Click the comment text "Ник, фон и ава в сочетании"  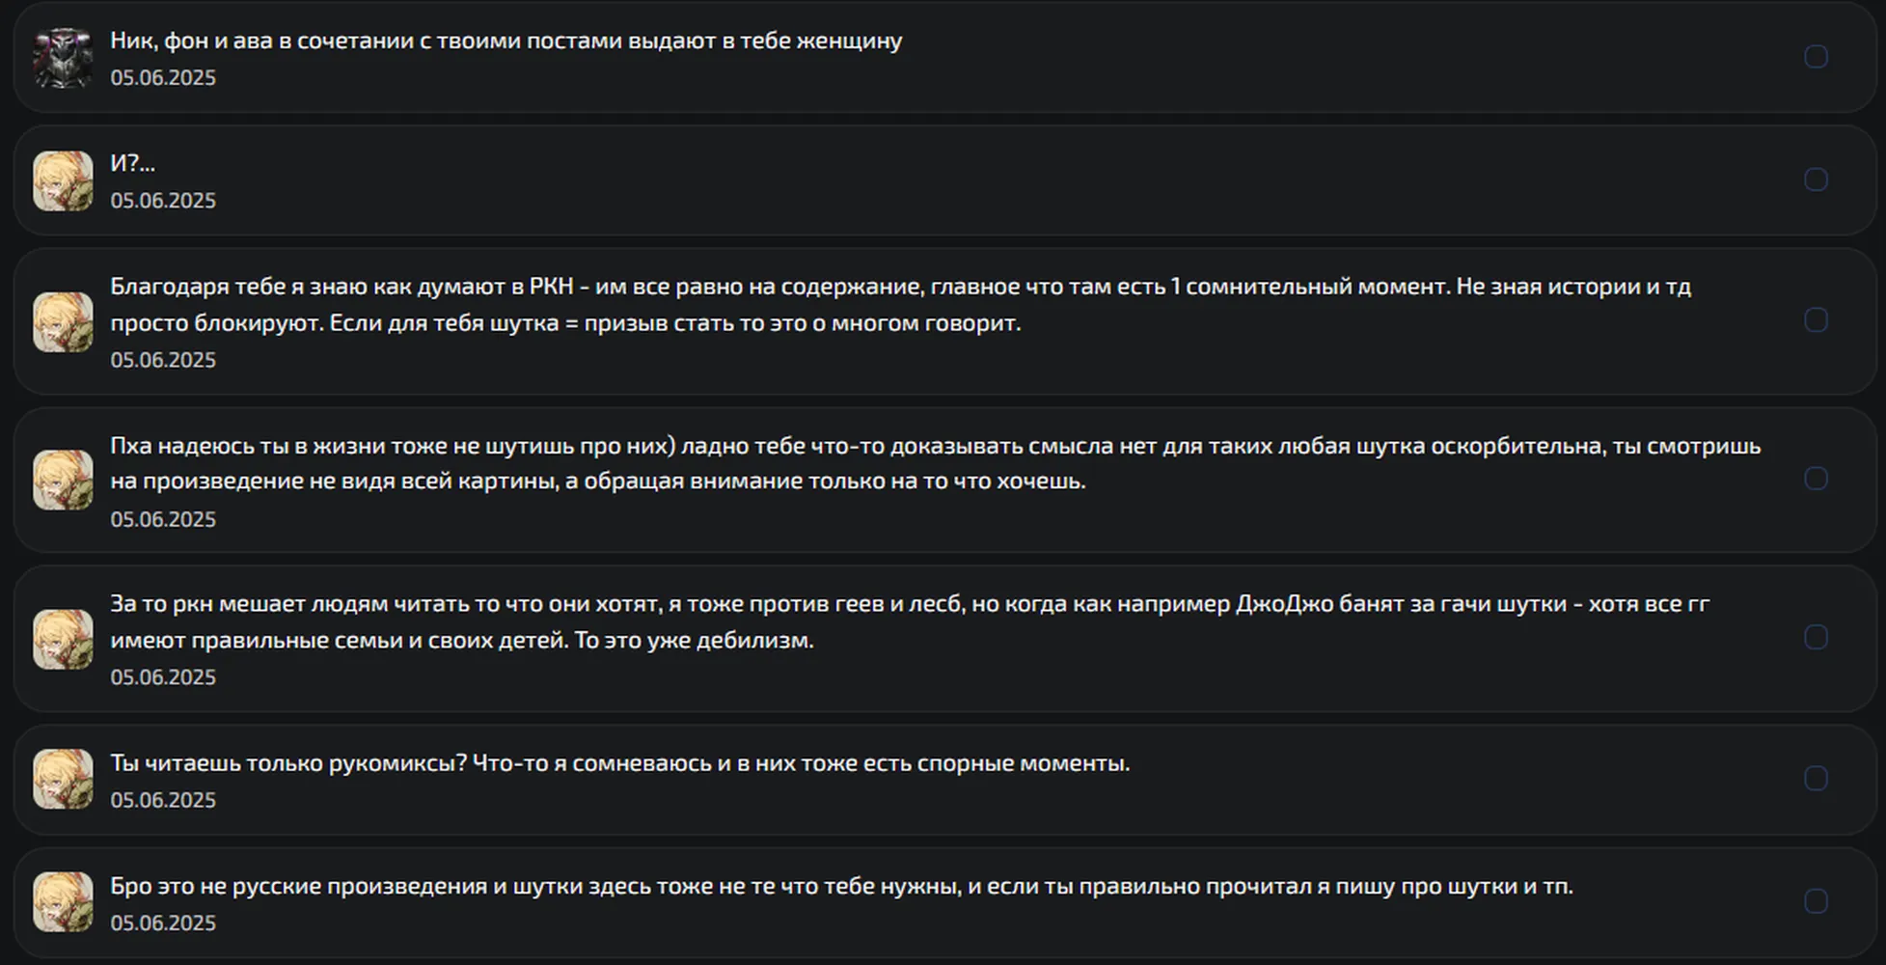261,41
